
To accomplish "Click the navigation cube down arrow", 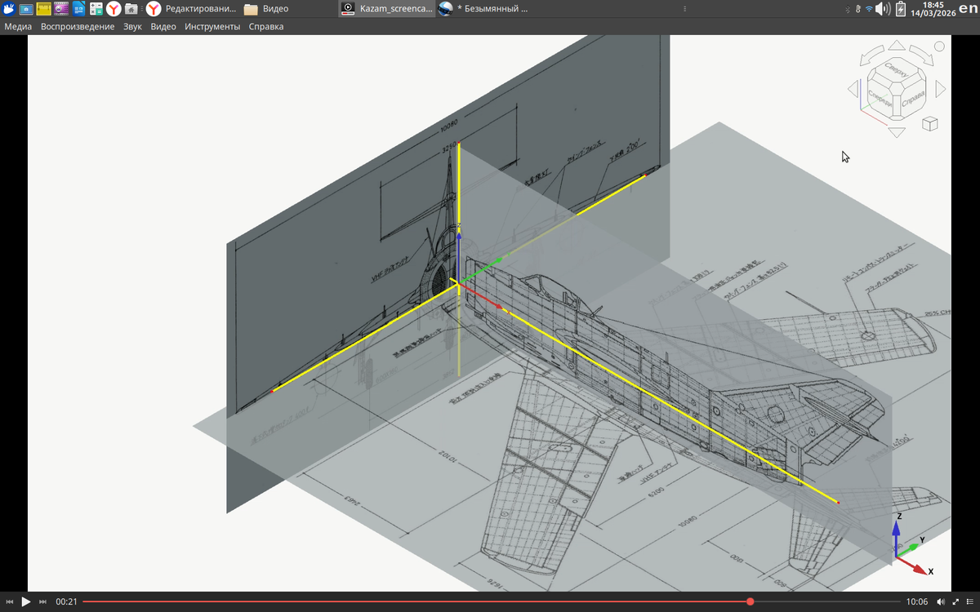I will 896,131.
